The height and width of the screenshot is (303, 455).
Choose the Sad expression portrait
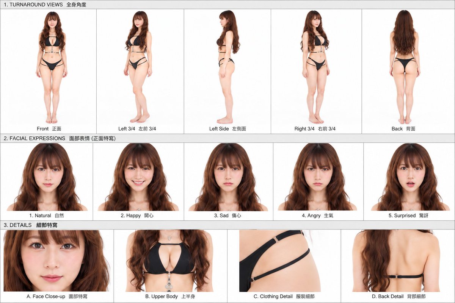228,177
